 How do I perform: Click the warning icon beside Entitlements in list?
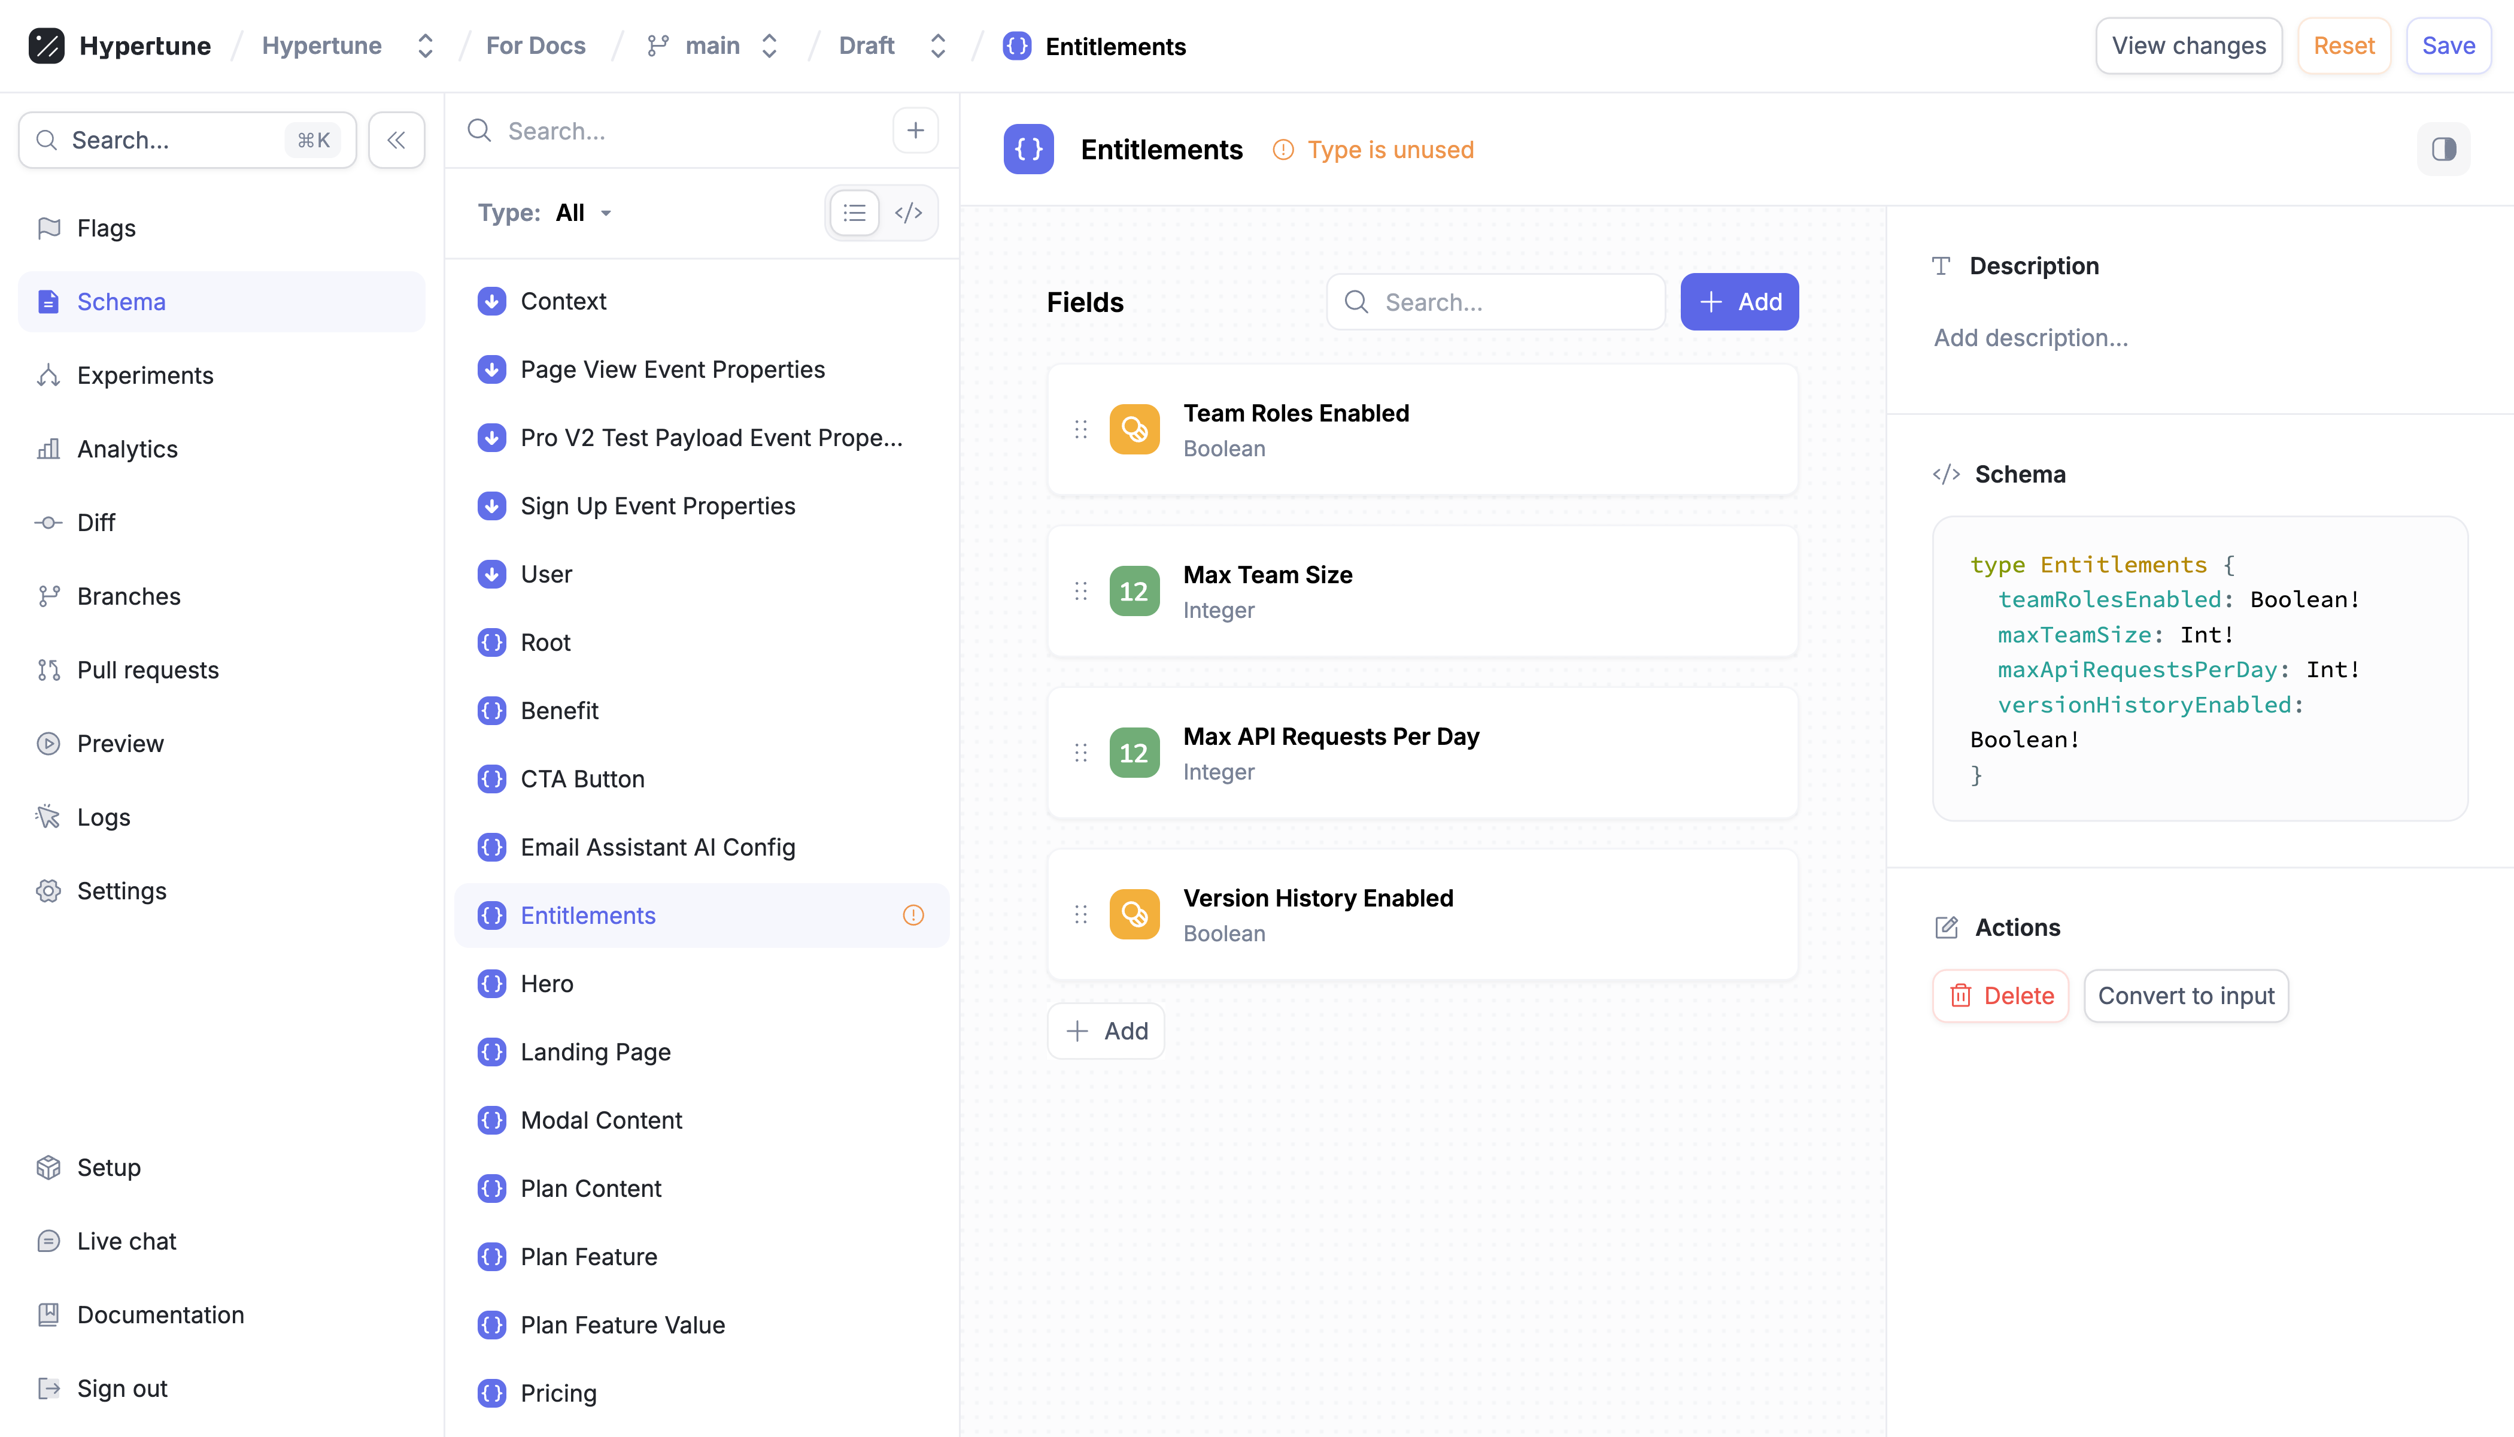913,915
